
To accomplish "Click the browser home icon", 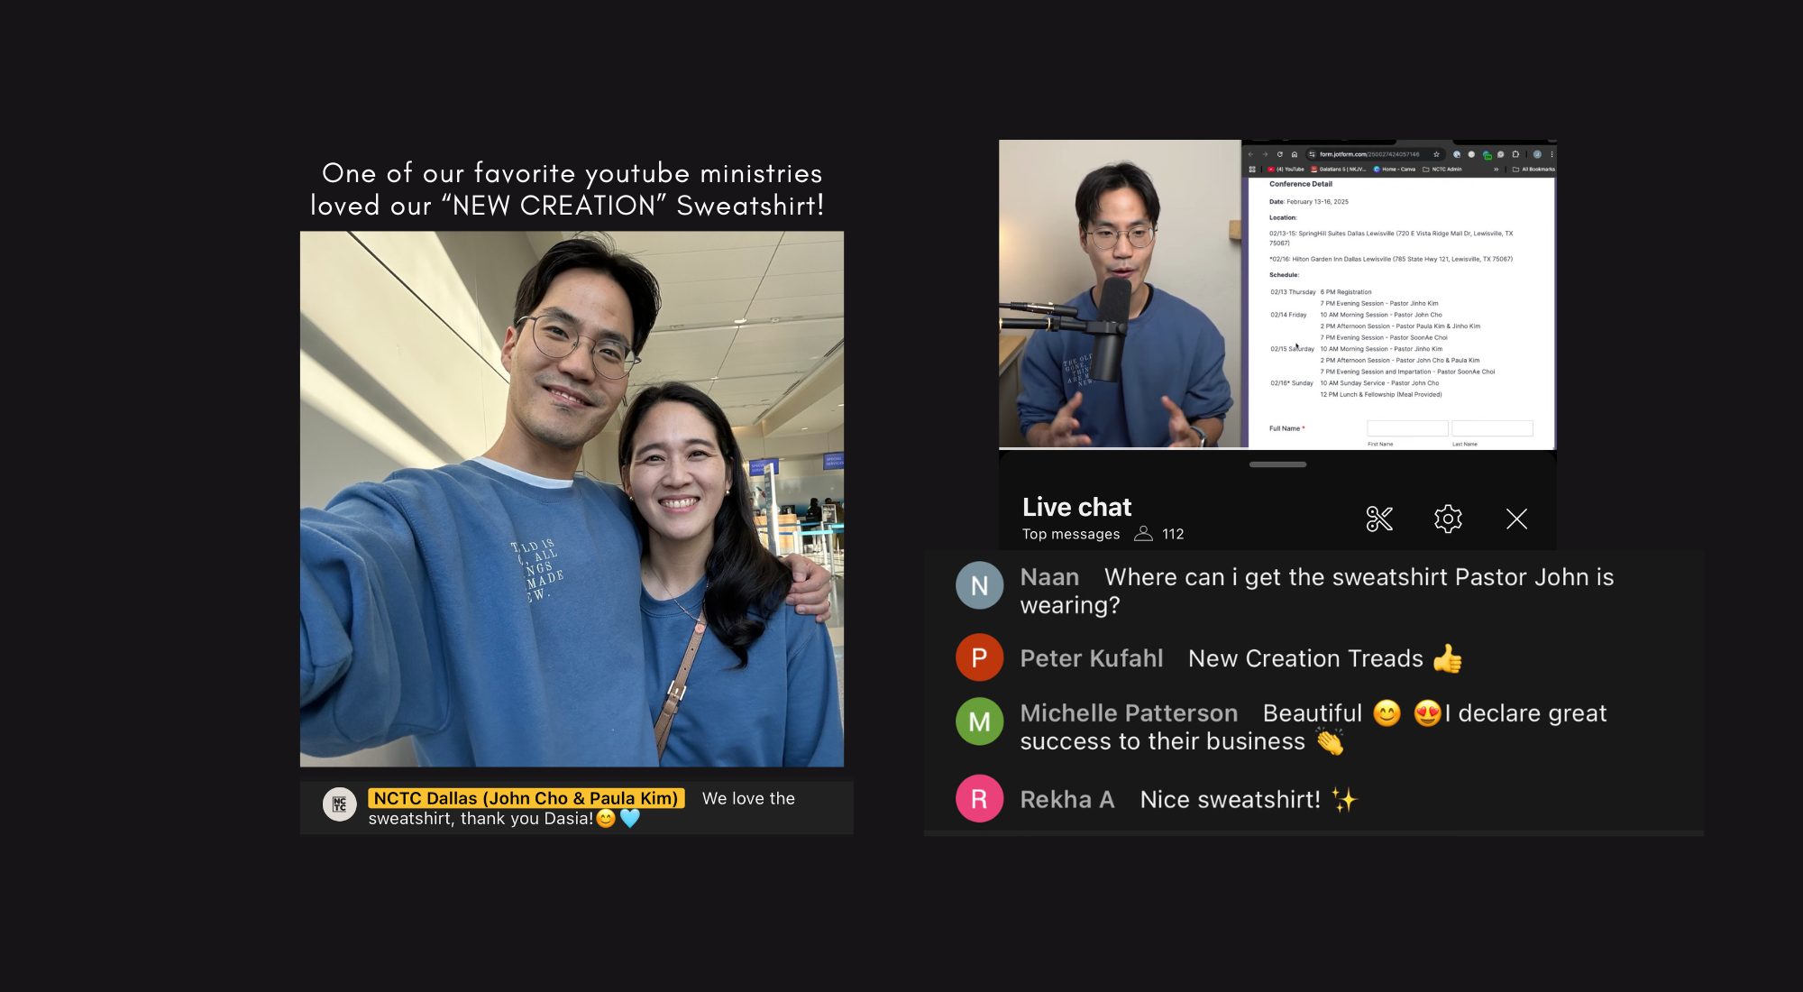I will [x=1295, y=154].
